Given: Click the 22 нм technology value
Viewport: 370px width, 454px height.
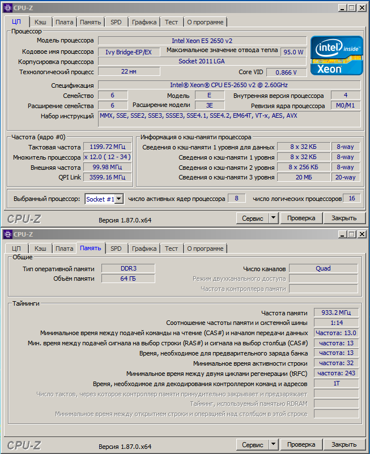Looking at the screenshot, I should [x=129, y=71].
